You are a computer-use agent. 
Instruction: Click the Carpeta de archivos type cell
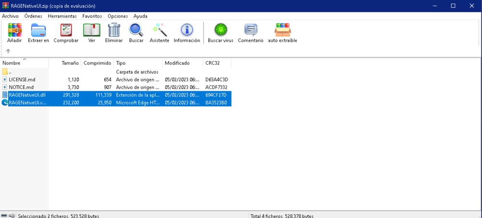[x=137, y=72]
